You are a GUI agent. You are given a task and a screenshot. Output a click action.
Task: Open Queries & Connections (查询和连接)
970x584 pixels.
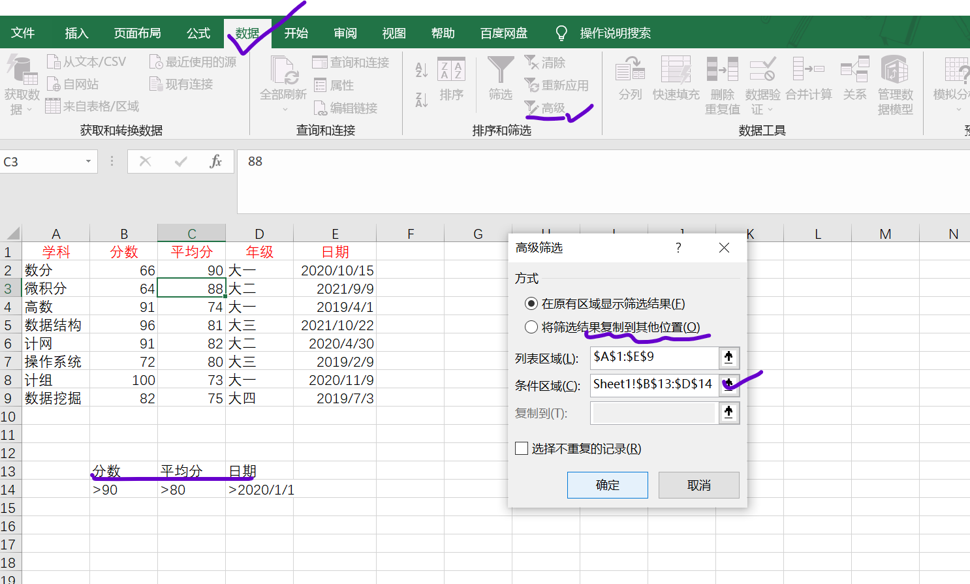351,62
